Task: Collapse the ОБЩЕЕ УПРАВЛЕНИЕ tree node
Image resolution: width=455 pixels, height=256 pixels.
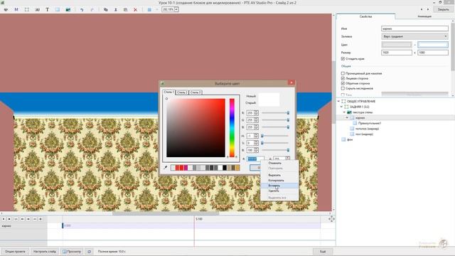Action: click(338, 101)
